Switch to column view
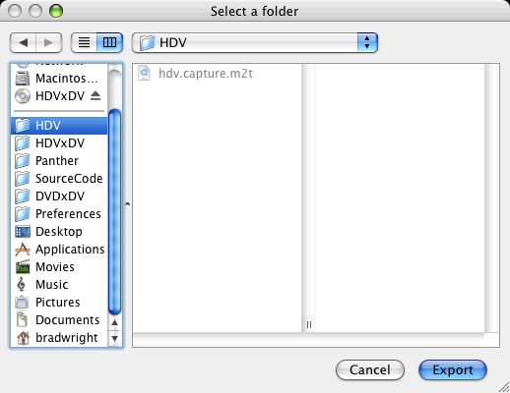This screenshot has width=510, height=393. [x=110, y=42]
